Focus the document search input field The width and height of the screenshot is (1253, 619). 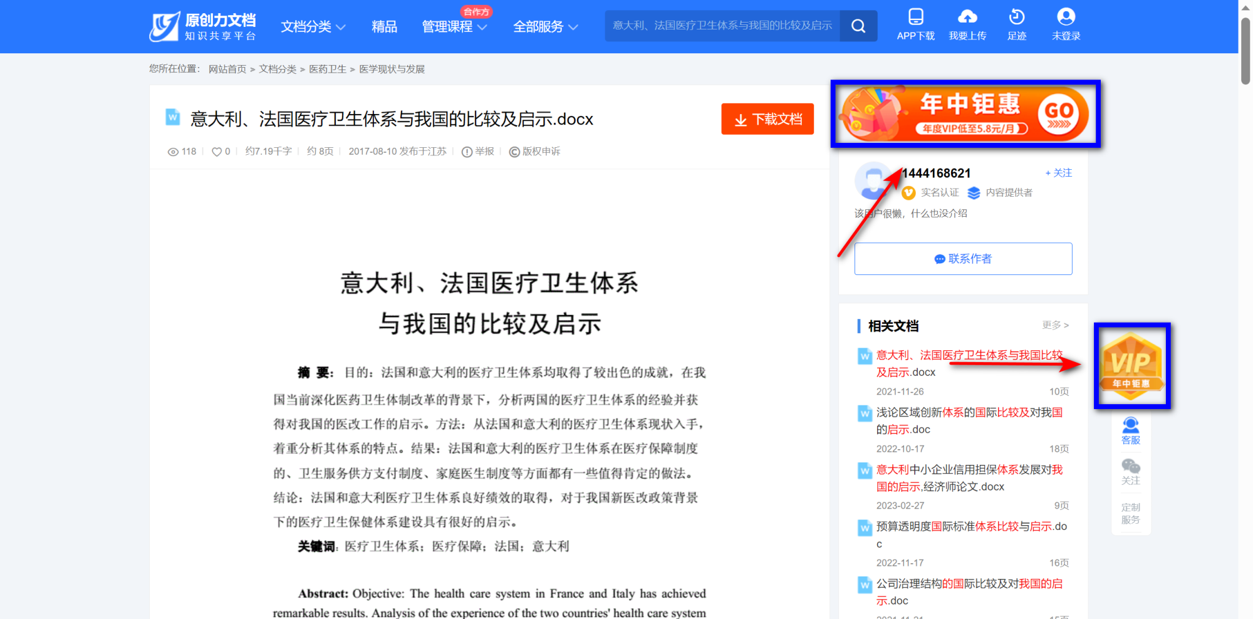tap(722, 26)
